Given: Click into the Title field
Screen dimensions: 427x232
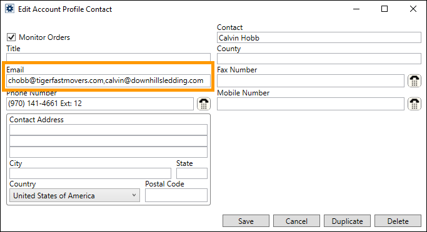Looking at the screenshot, I should coord(108,57).
